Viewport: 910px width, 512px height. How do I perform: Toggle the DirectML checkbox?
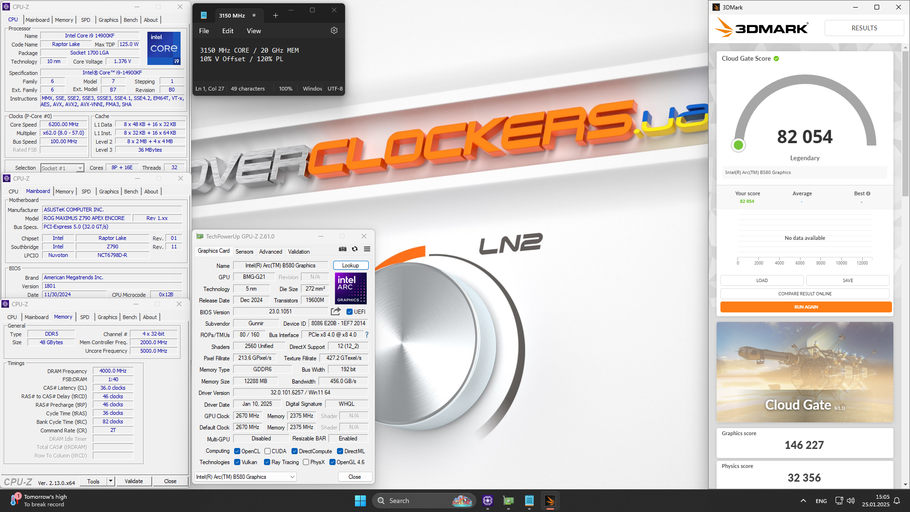click(340, 451)
